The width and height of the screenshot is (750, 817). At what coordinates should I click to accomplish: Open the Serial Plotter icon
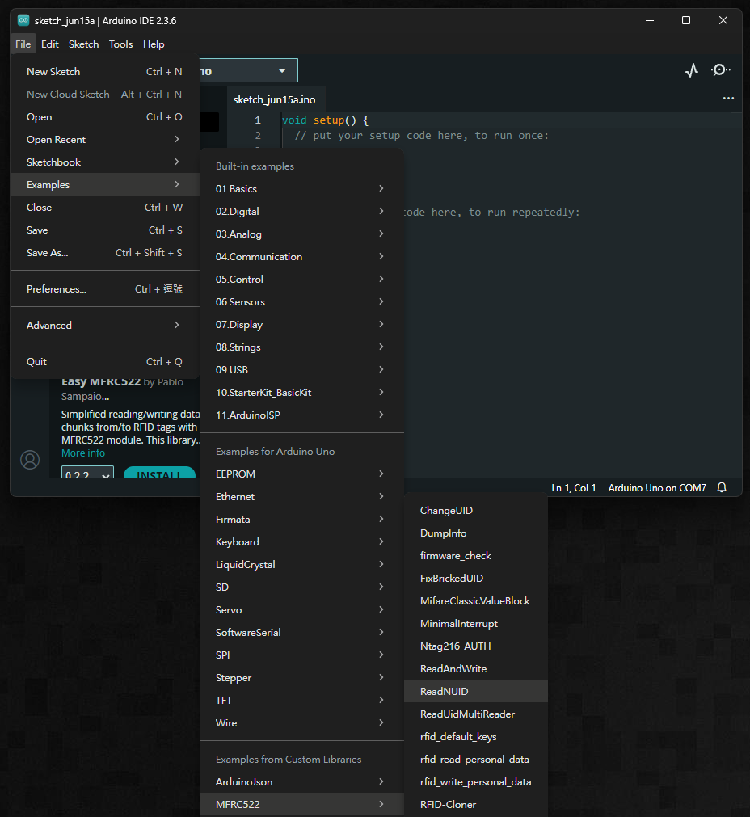coord(691,70)
